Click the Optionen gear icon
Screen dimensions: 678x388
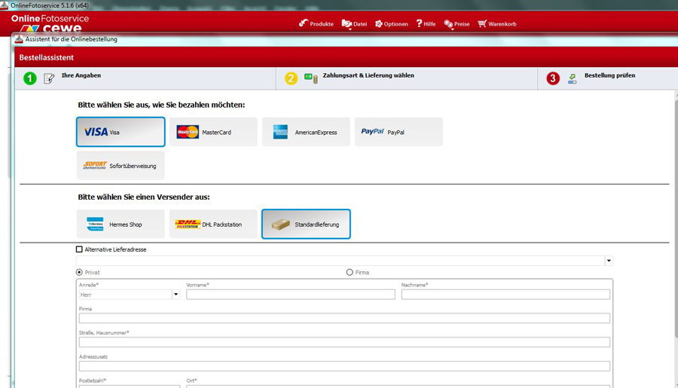click(378, 24)
